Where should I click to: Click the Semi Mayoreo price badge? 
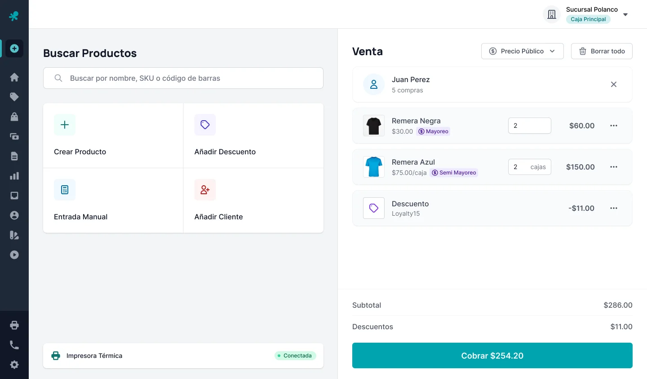point(454,173)
